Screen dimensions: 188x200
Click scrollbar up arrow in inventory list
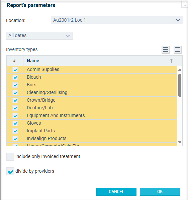[x=180, y=70]
